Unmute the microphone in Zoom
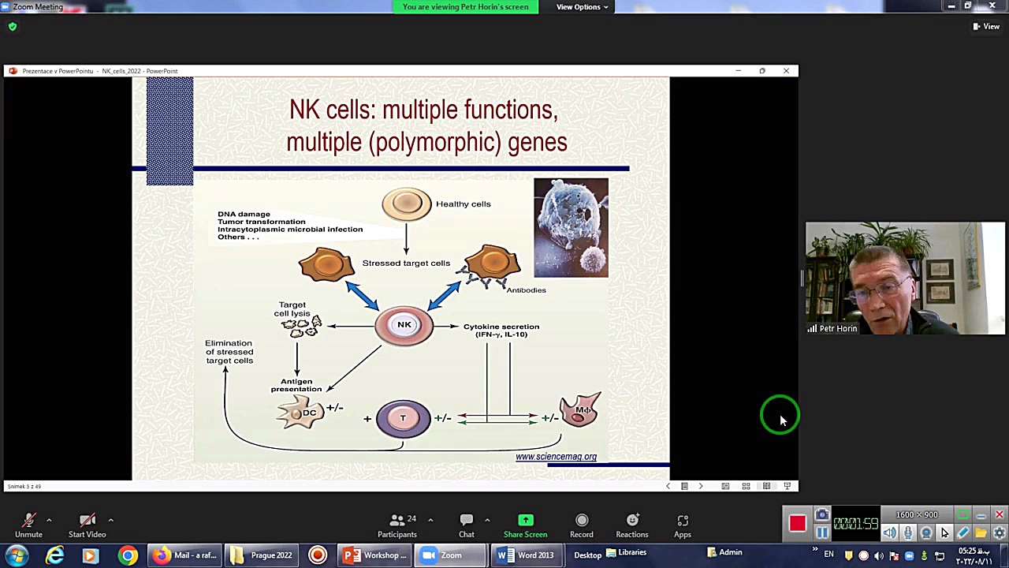 click(28, 525)
